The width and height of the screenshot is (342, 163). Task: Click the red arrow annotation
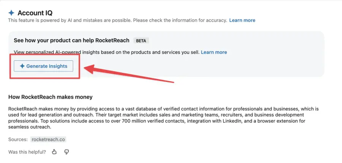pos(129,74)
